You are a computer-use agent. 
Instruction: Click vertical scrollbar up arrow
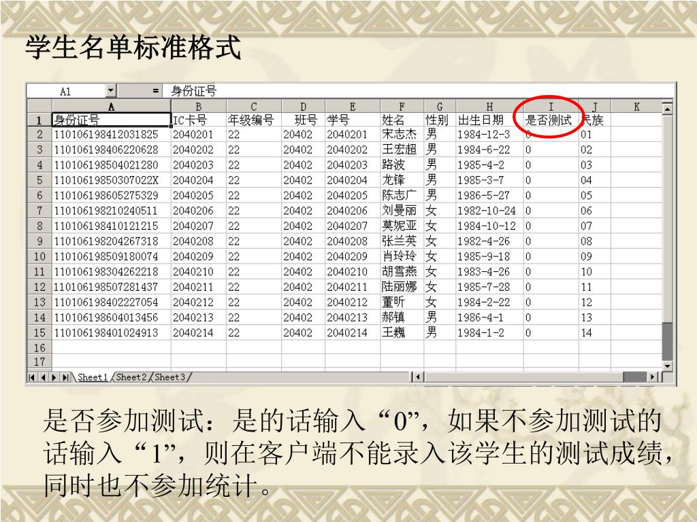point(667,108)
